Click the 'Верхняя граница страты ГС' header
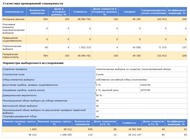 pos(54,123)
